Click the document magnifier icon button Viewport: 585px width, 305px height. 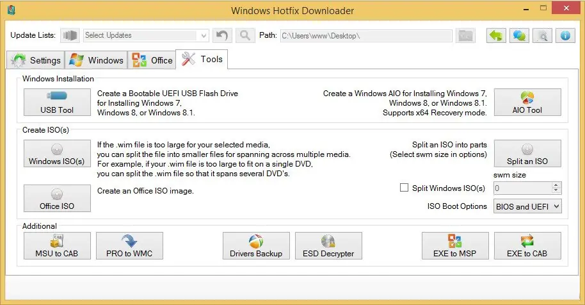(542, 36)
